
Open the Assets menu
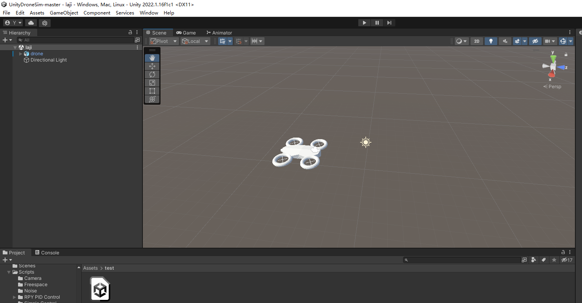coord(37,13)
